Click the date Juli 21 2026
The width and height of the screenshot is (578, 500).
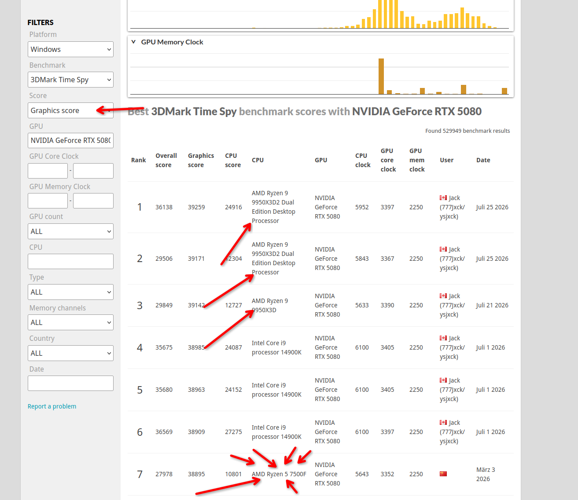point(492,305)
